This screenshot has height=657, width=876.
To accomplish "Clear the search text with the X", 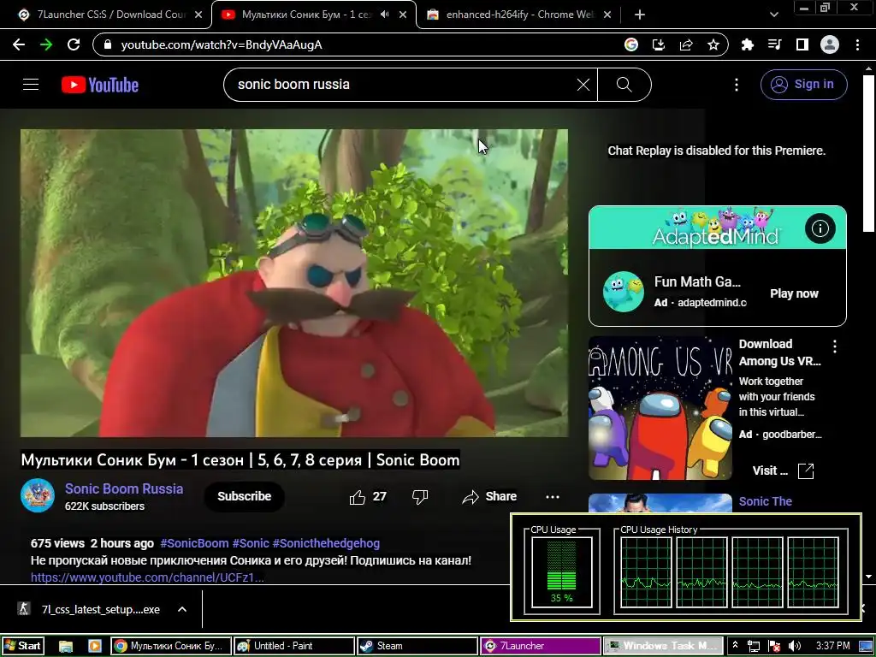I will click(583, 85).
